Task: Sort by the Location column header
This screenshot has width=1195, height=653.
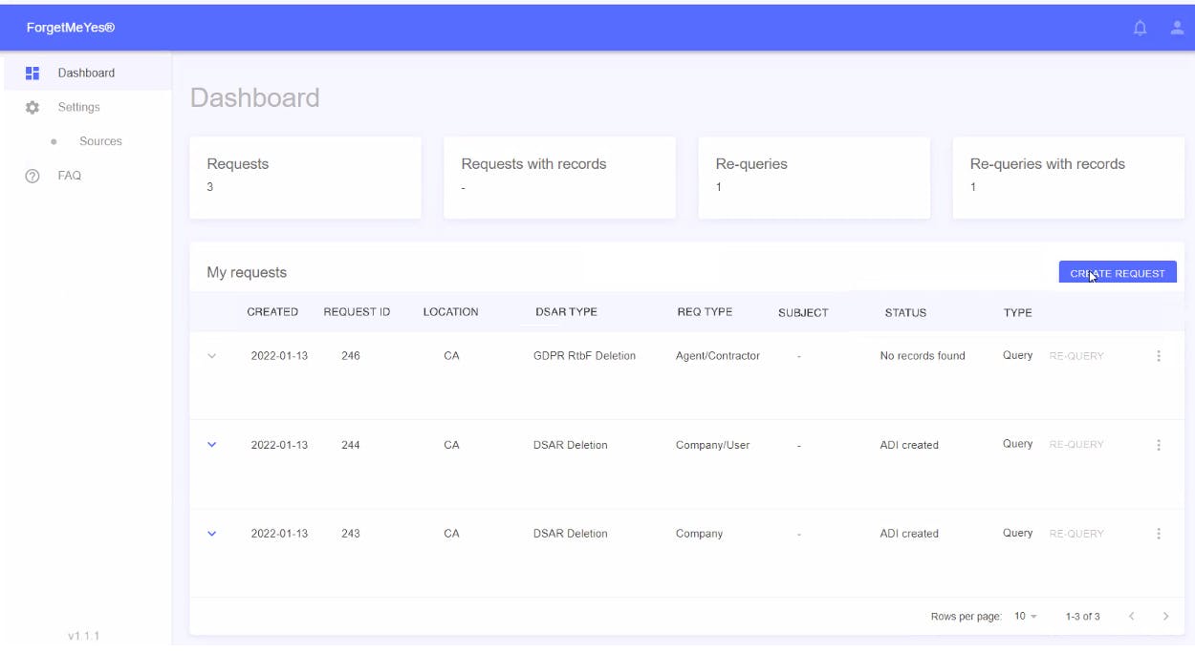Action: click(450, 312)
